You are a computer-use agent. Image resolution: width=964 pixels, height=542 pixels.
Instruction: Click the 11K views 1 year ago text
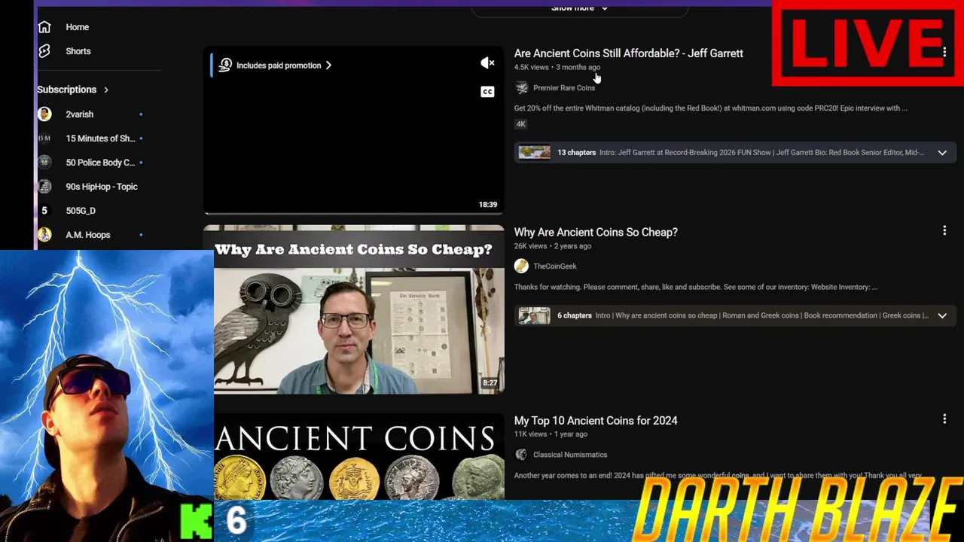point(551,434)
